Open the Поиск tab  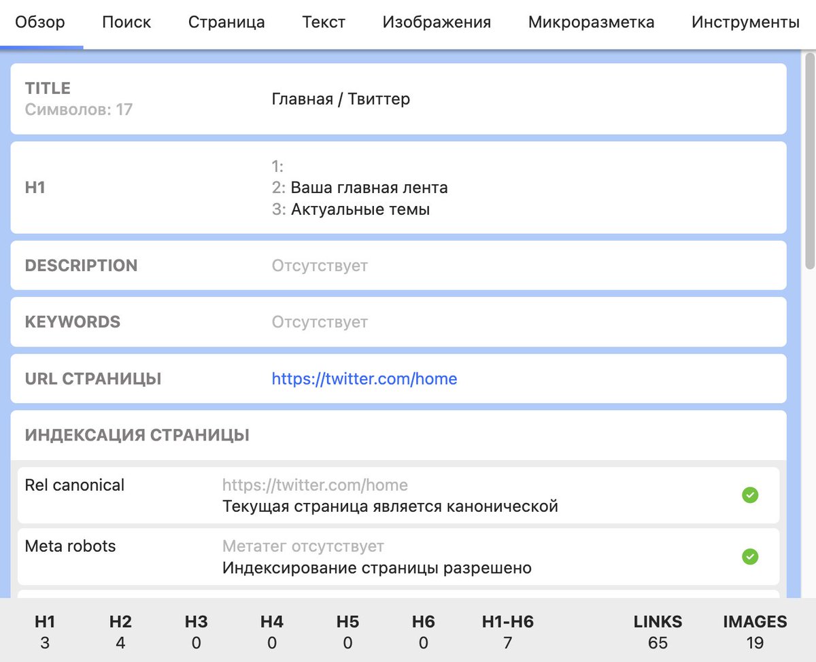(x=126, y=22)
